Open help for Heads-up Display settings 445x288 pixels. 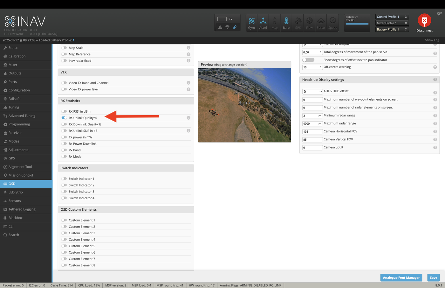[x=435, y=80]
